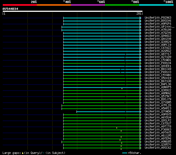Click the UniRef100_Q38922 label
Screen dimensions: 176x155
pos(158,90)
